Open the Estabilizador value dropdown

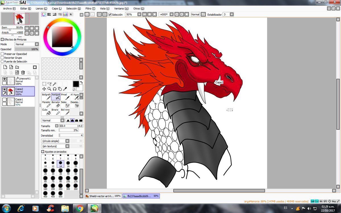232,14
